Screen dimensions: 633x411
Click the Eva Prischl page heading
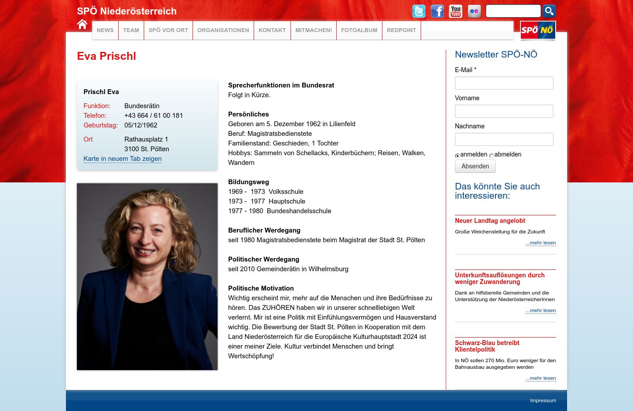[x=106, y=56]
